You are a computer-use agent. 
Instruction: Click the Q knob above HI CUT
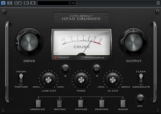[x=96, y=68]
